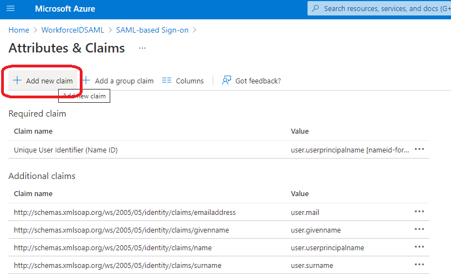The image size is (451, 274).
Task: Focus the search resources, services, and docs box
Action: [x=379, y=9]
